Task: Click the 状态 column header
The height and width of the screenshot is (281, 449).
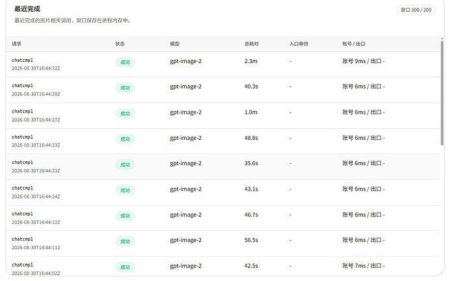Action: [x=120, y=44]
